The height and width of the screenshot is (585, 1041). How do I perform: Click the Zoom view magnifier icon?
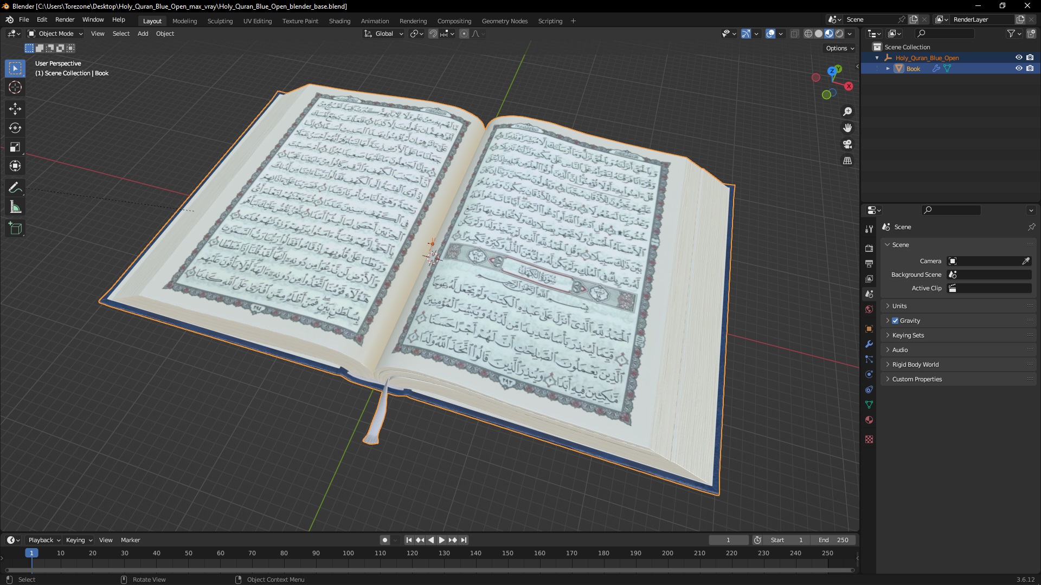pyautogui.click(x=847, y=112)
